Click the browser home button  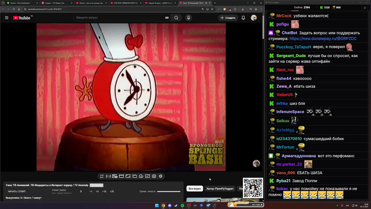click(x=19, y=9)
